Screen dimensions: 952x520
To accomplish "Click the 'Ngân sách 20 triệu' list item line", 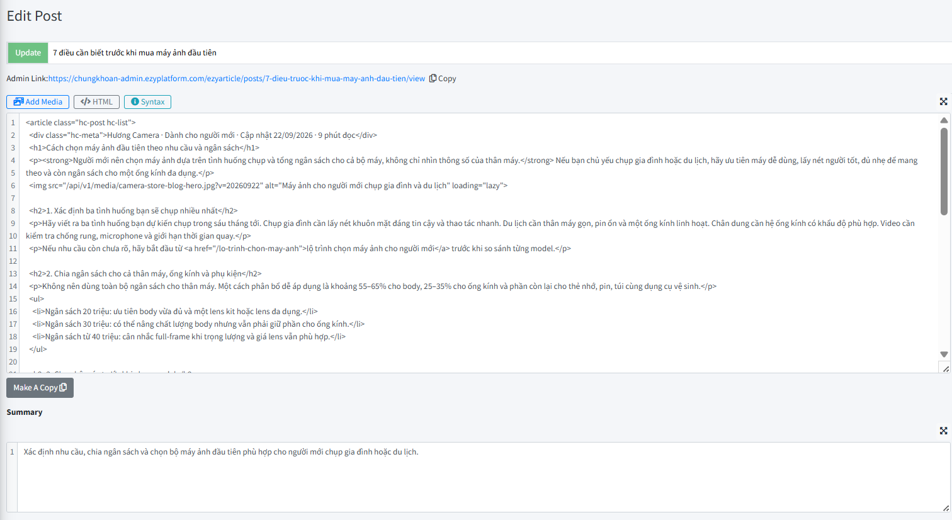I will (x=175, y=312).
